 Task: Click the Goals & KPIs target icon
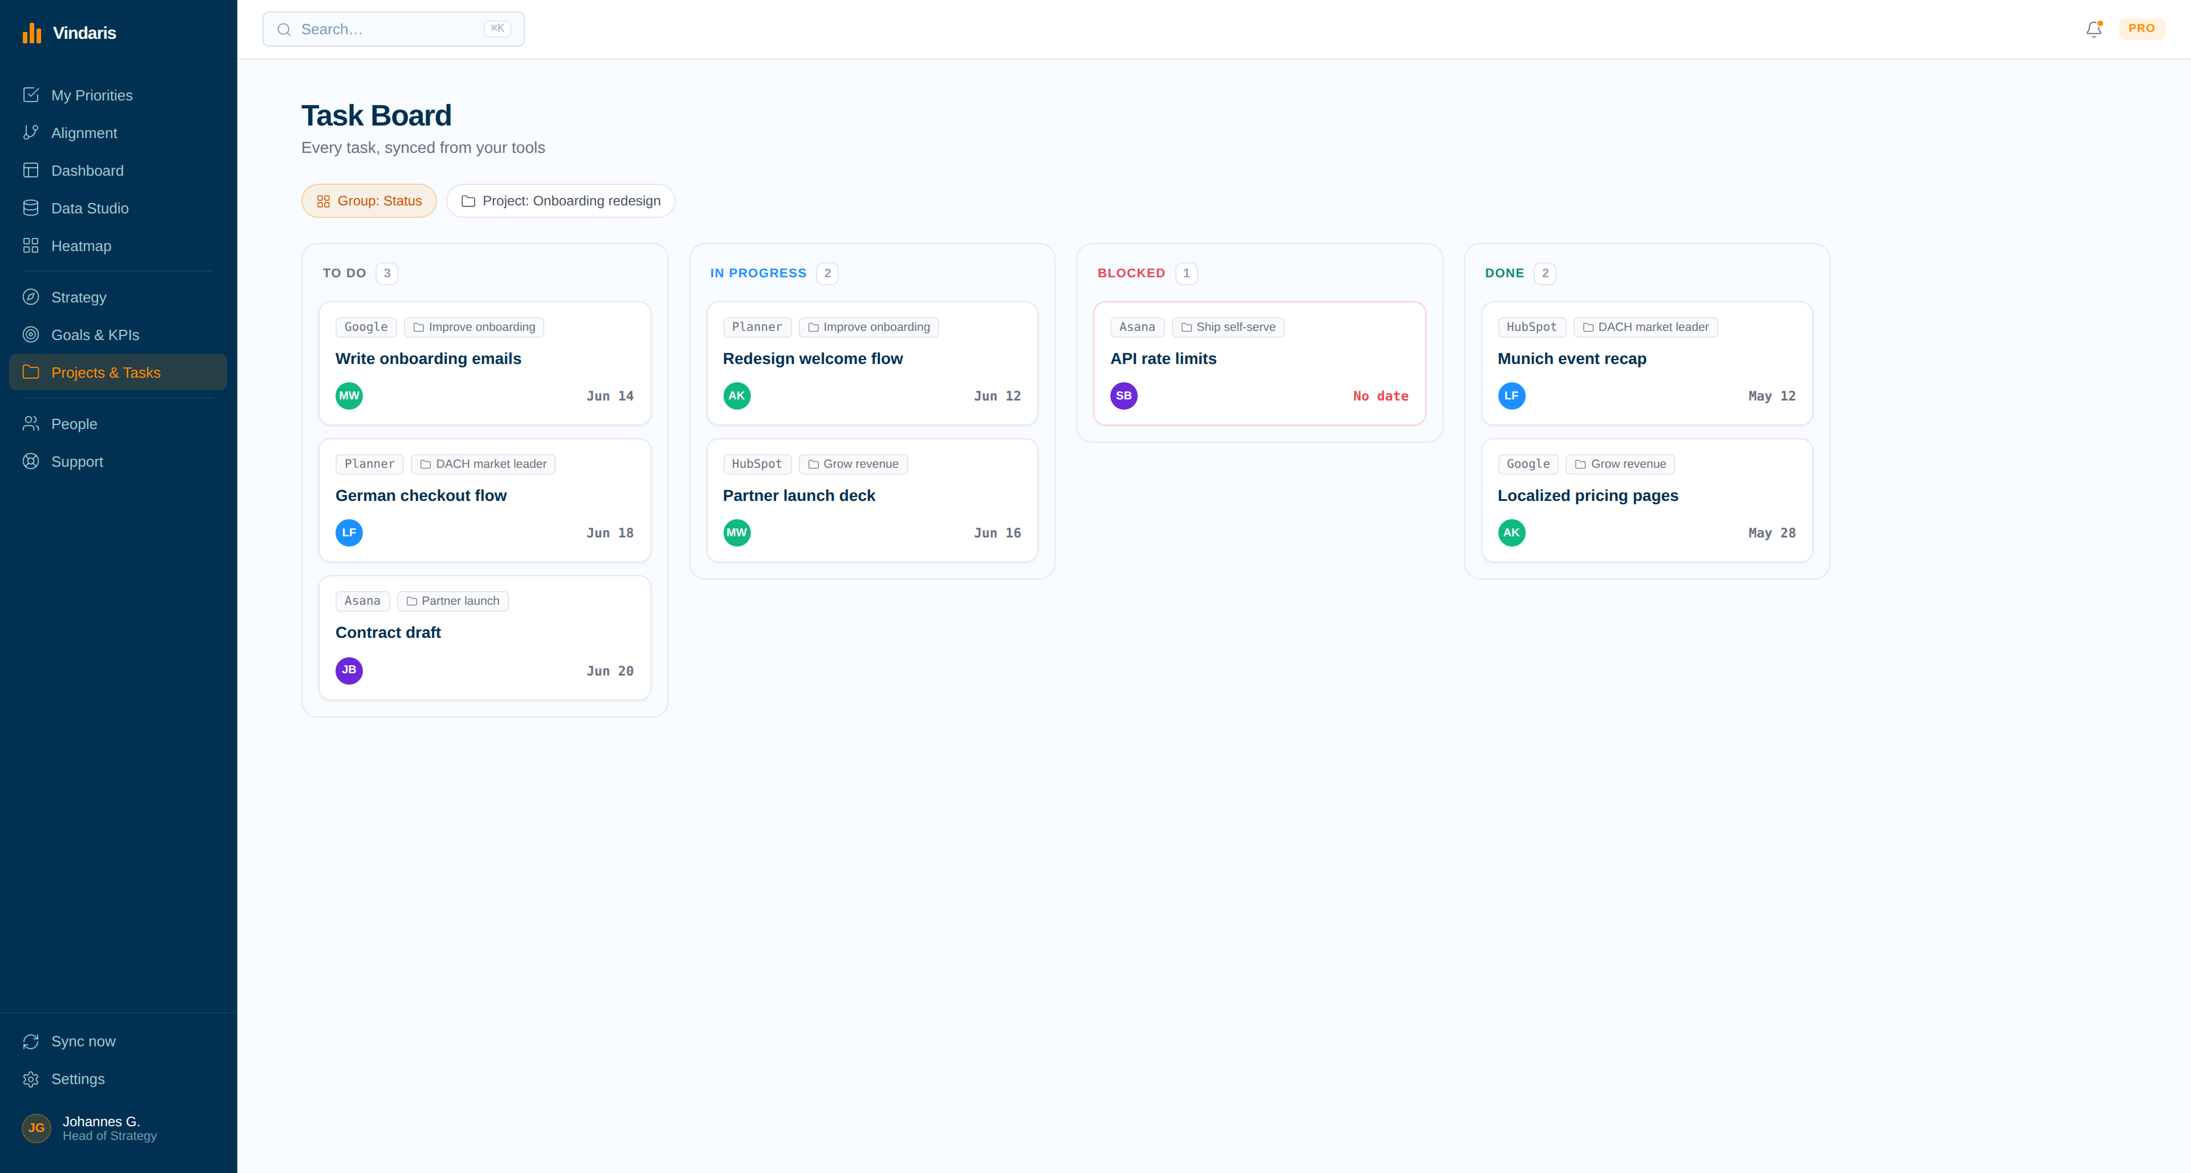coord(31,334)
